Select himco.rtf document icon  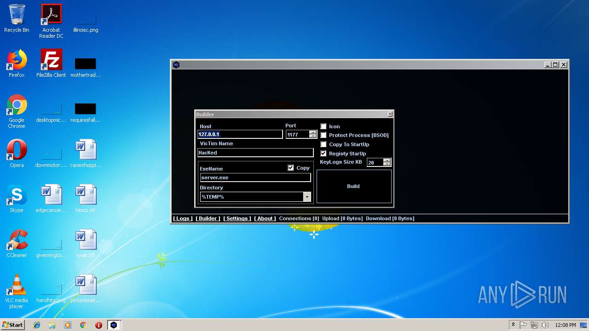click(86, 199)
